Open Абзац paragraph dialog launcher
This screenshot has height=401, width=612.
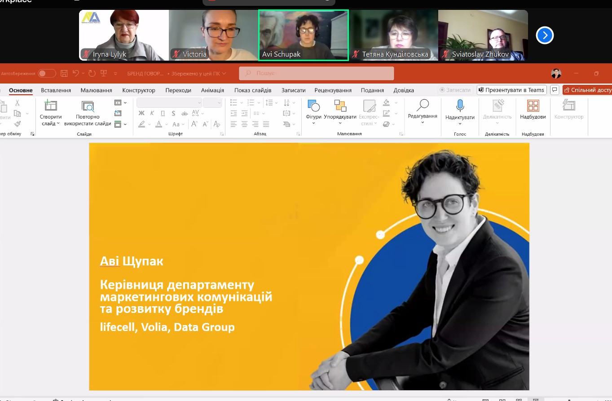click(299, 134)
